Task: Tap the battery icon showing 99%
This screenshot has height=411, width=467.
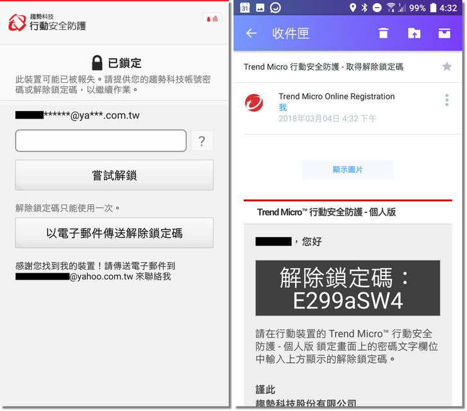Action: (433, 8)
